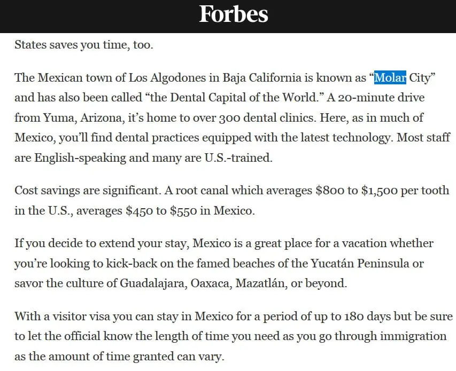Click the phrase Cost savings are significant
Screen dimensions: 456x371
coord(87,191)
